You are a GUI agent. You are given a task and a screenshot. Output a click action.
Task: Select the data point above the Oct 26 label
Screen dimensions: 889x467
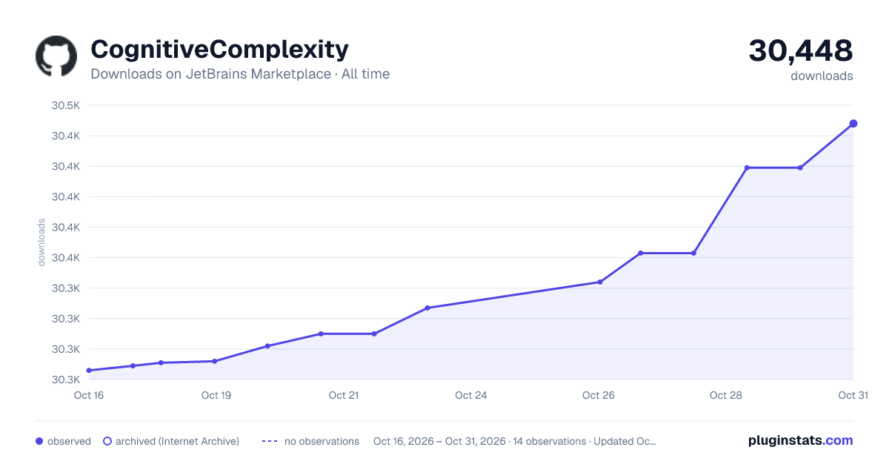pos(600,282)
